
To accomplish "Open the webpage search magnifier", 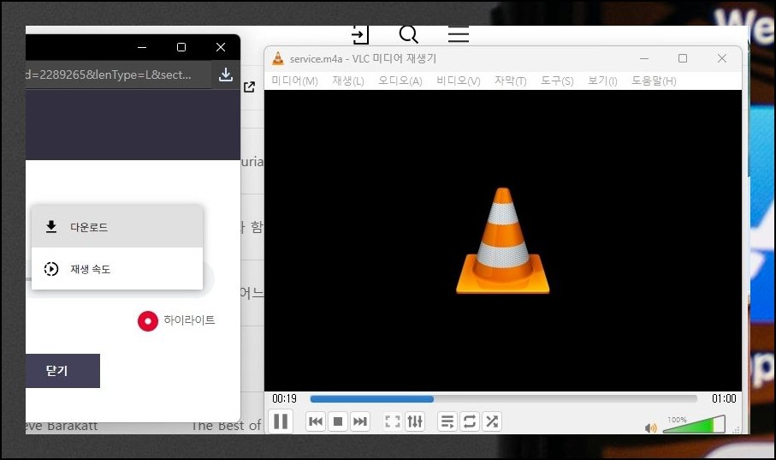I will click(408, 35).
